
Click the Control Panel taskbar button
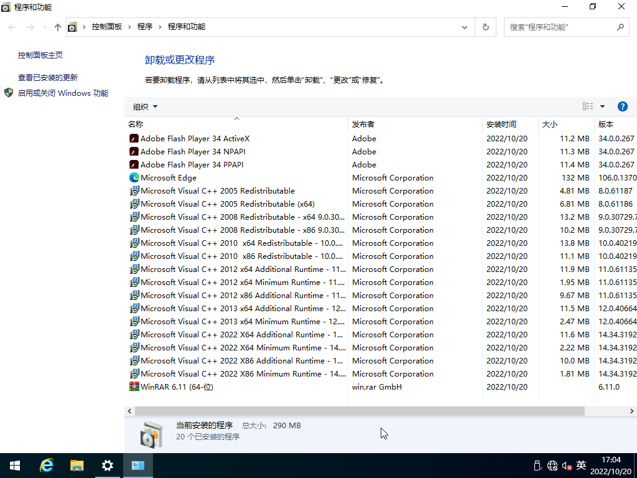point(137,466)
